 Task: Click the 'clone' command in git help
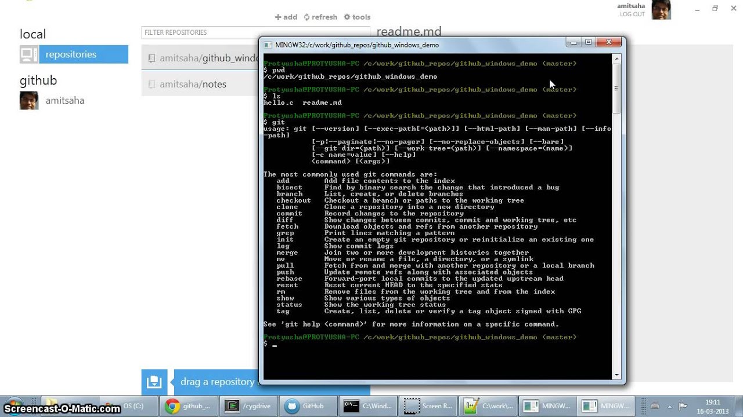pyautogui.click(x=287, y=207)
